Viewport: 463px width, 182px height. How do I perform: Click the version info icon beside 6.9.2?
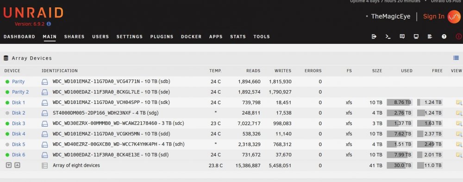pos(49,24)
